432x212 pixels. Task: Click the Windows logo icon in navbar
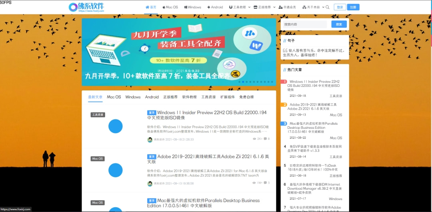point(186,7)
